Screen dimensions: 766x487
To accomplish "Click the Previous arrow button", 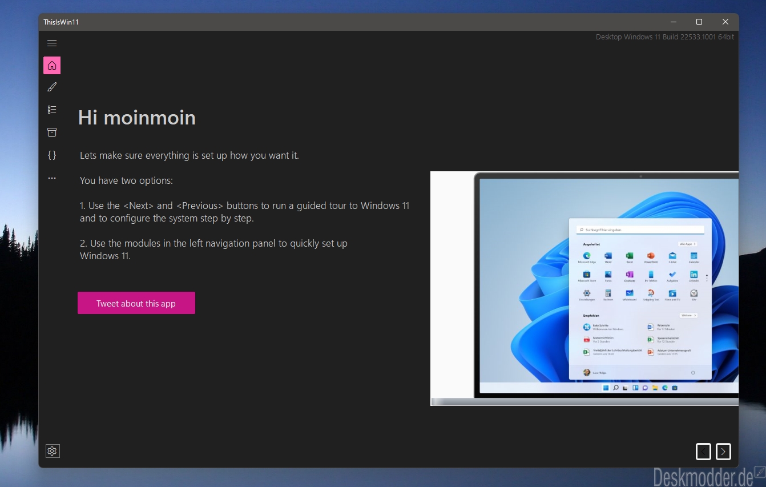I will (703, 452).
